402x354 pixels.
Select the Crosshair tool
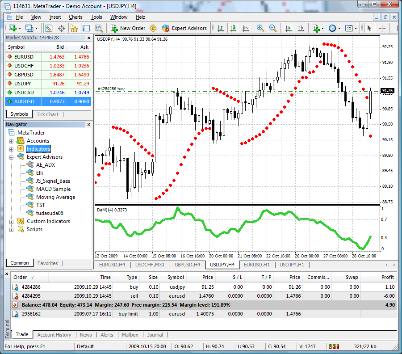click(x=382, y=28)
